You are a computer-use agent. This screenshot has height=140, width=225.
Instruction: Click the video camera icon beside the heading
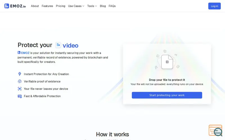click(x=58, y=45)
